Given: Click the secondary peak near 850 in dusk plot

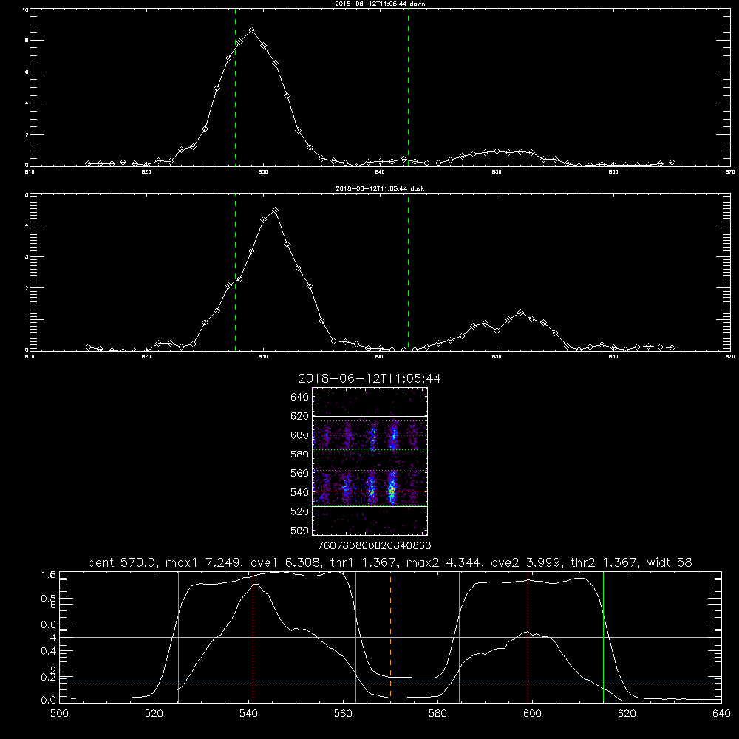Looking at the screenshot, I should (x=520, y=313).
